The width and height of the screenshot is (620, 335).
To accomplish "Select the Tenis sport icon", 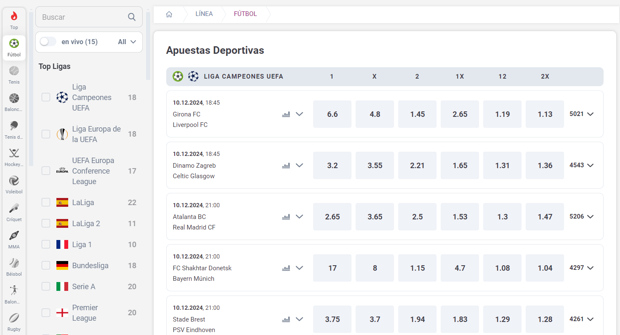I will pyautogui.click(x=14, y=71).
